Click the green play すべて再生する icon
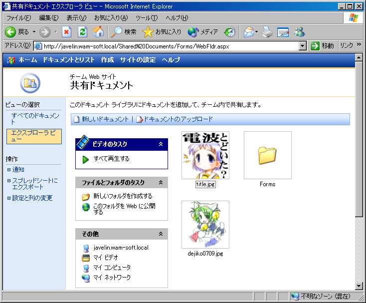The height and width of the screenshot is (303, 366). pos(86,159)
